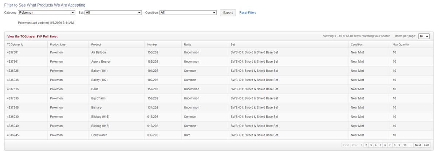Sort by the Set column header
Screen dimensions: 437x155
(x=288, y=44)
